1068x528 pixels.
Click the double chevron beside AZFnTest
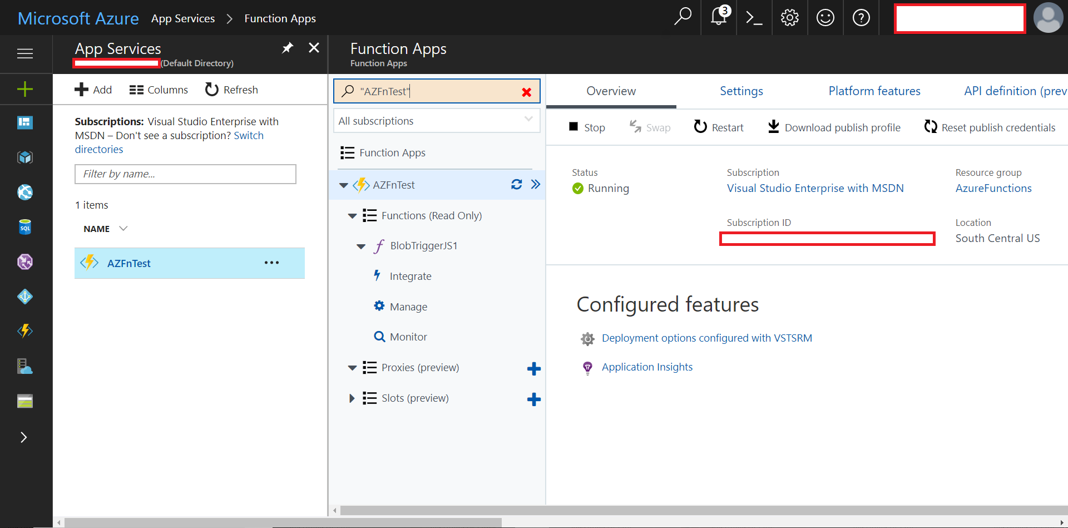click(x=535, y=184)
